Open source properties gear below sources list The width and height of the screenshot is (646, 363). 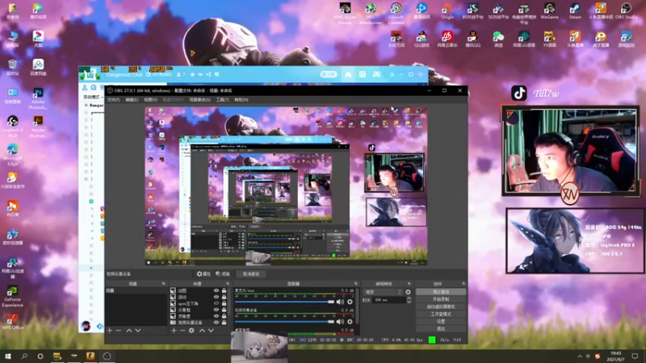click(x=191, y=330)
